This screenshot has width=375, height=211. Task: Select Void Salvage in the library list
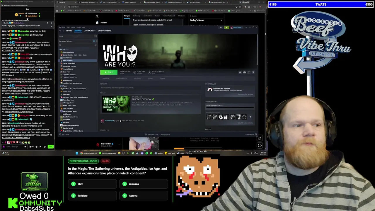(67, 114)
